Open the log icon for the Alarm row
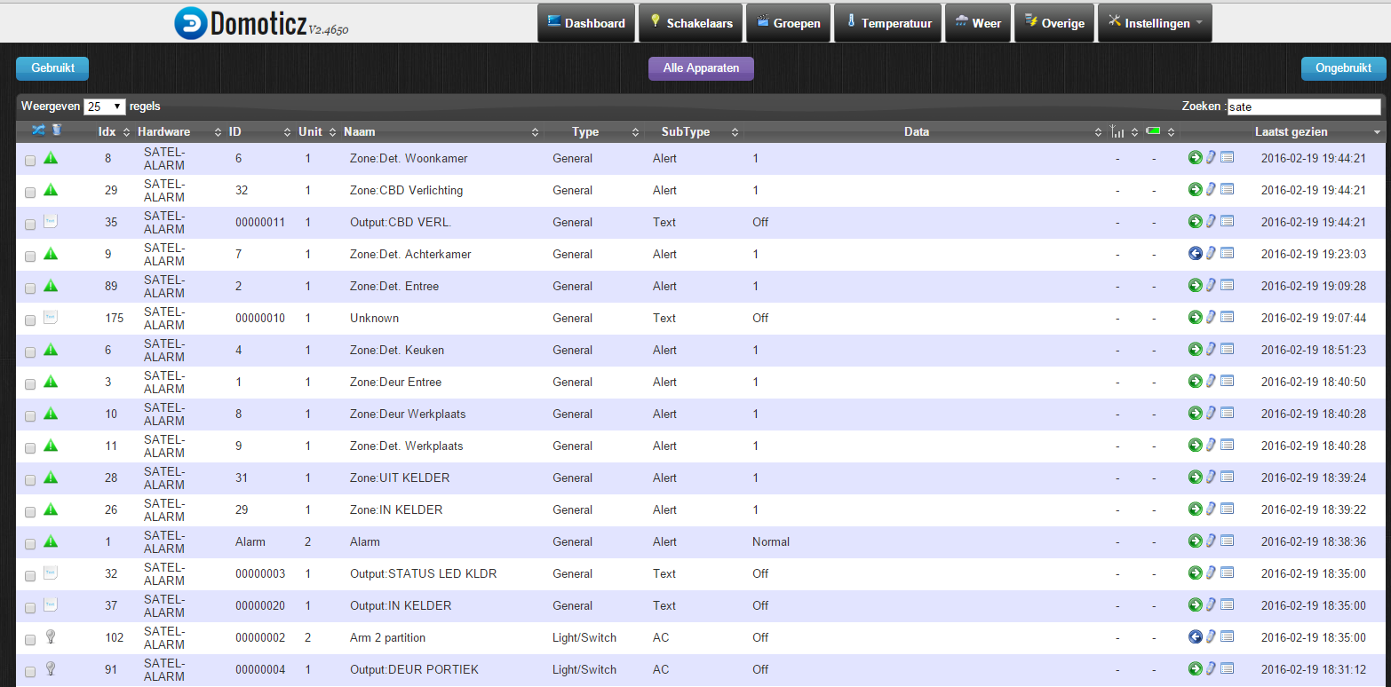This screenshot has width=1391, height=687. [x=1227, y=541]
